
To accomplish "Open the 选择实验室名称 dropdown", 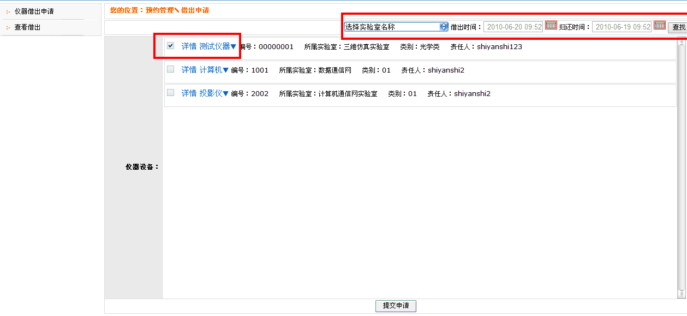I will tap(396, 27).
